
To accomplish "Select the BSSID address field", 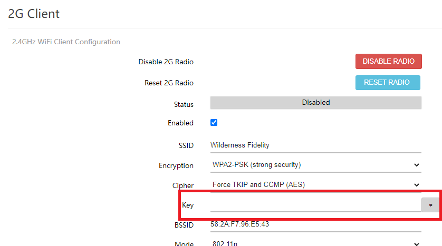I will [x=315, y=225].
